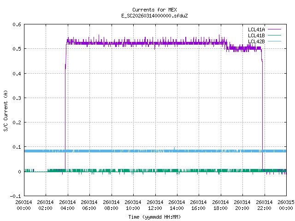Select the green line sample beside LCL41B
Viewport: 295px width, 221px height.
coord(274,35)
